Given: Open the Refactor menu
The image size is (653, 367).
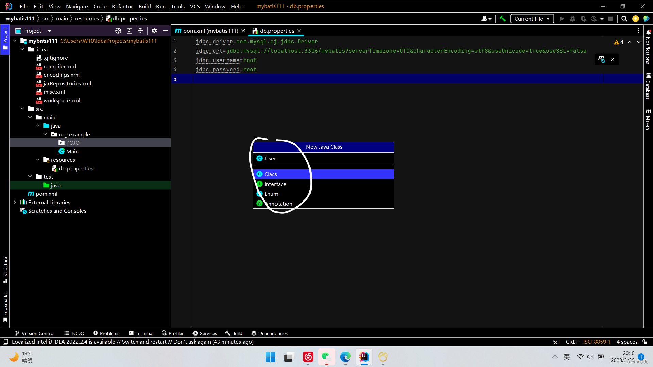Looking at the screenshot, I should click(122, 6).
